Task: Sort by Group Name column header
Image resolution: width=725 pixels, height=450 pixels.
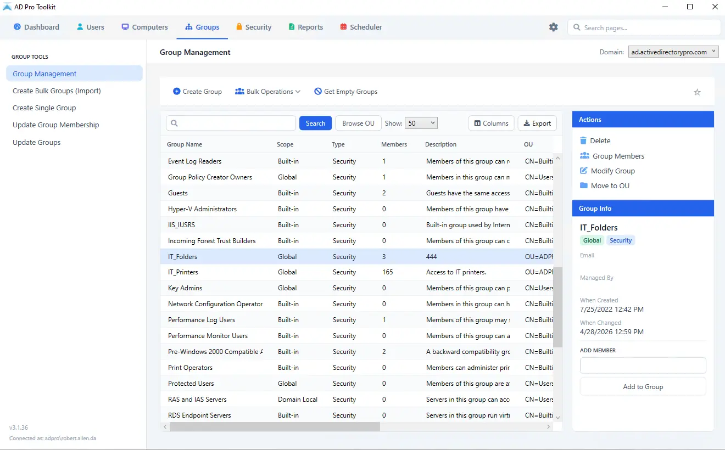Action: coord(185,144)
